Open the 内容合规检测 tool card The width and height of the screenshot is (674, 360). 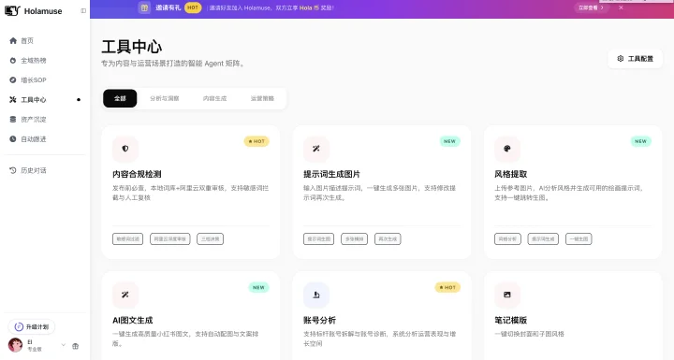click(x=191, y=192)
